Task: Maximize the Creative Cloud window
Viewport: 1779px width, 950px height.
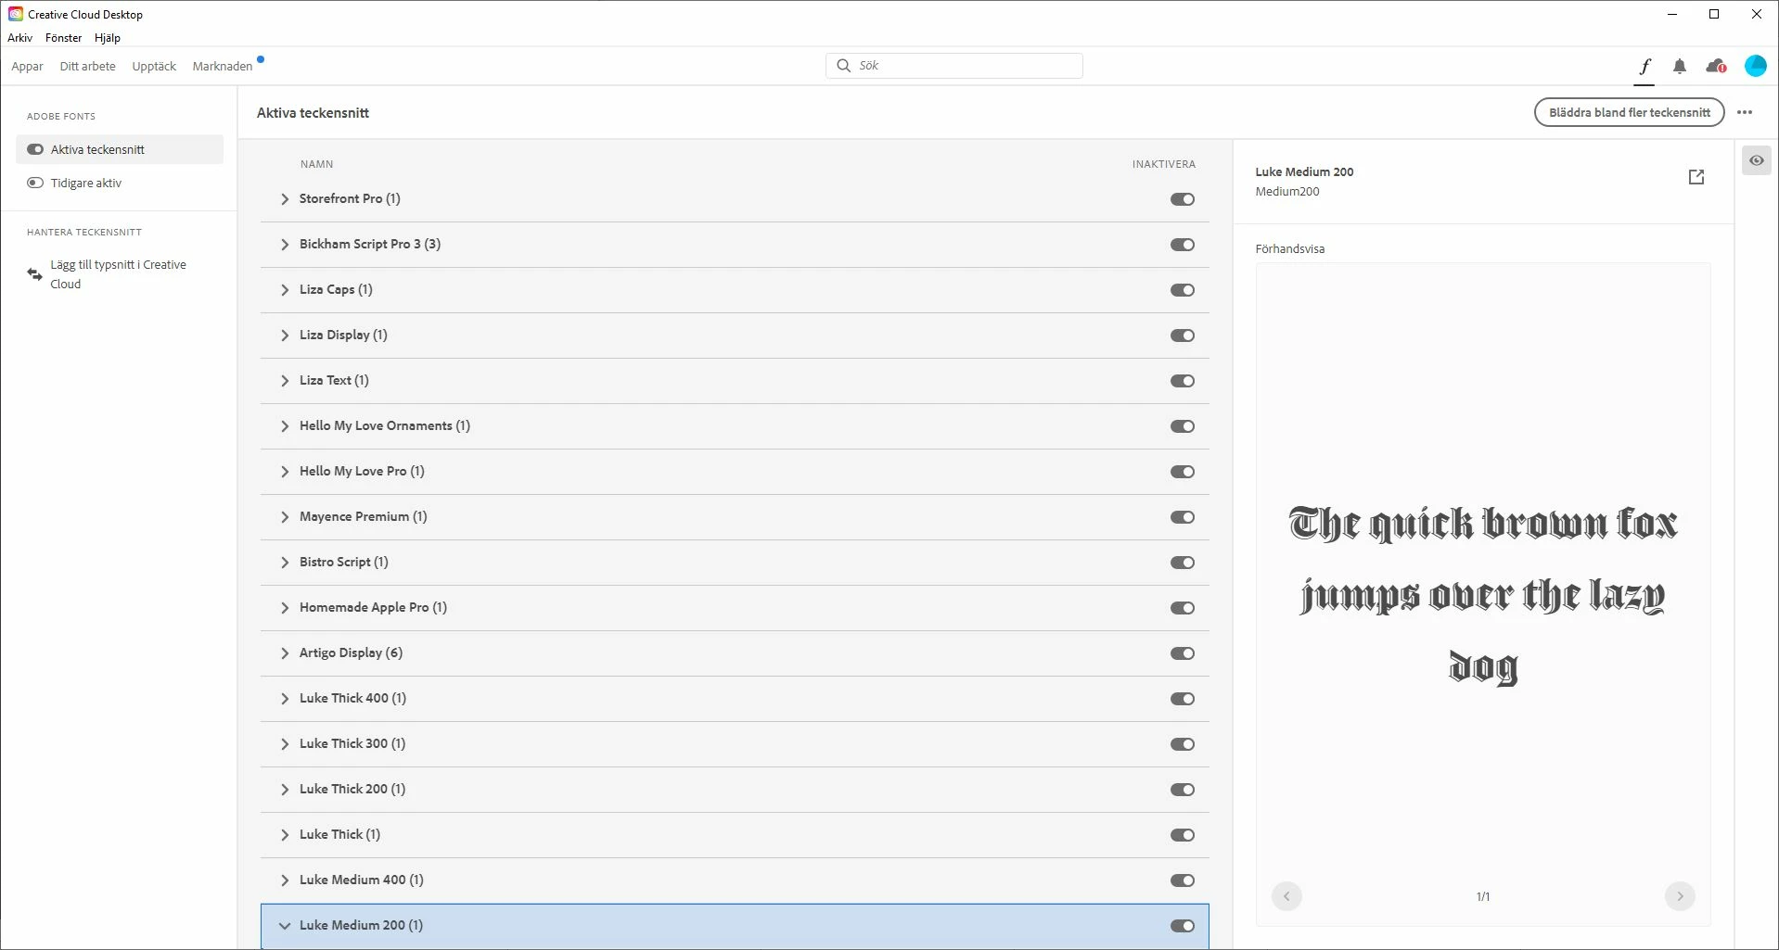Action: (1714, 14)
